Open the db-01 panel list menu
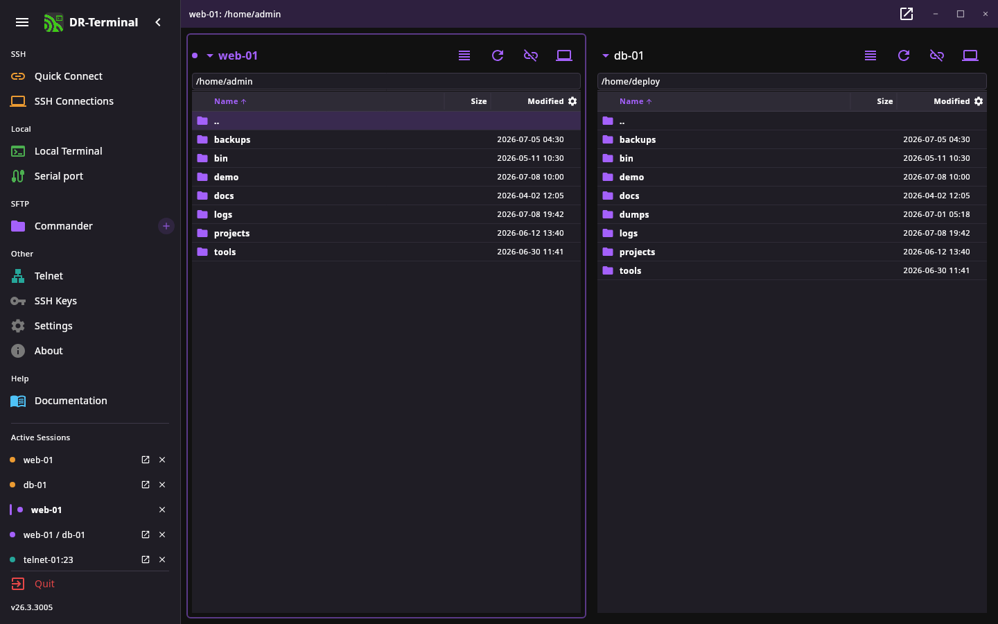The width and height of the screenshot is (998, 624). tap(870, 55)
